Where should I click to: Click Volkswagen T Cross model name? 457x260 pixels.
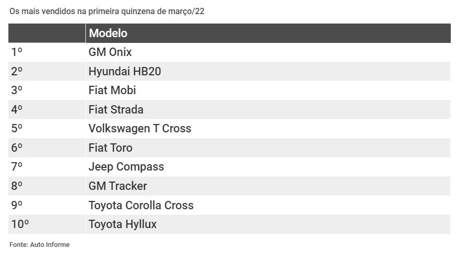pyautogui.click(x=140, y=128)
